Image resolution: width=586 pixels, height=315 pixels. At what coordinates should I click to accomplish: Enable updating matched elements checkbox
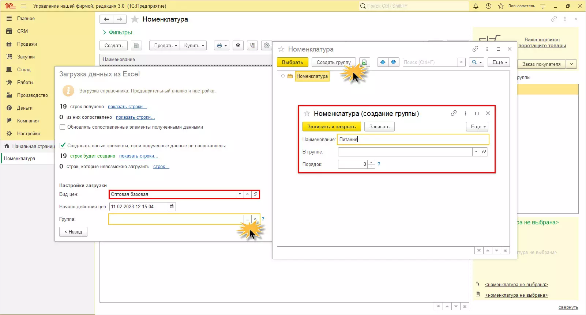(63, 127)
